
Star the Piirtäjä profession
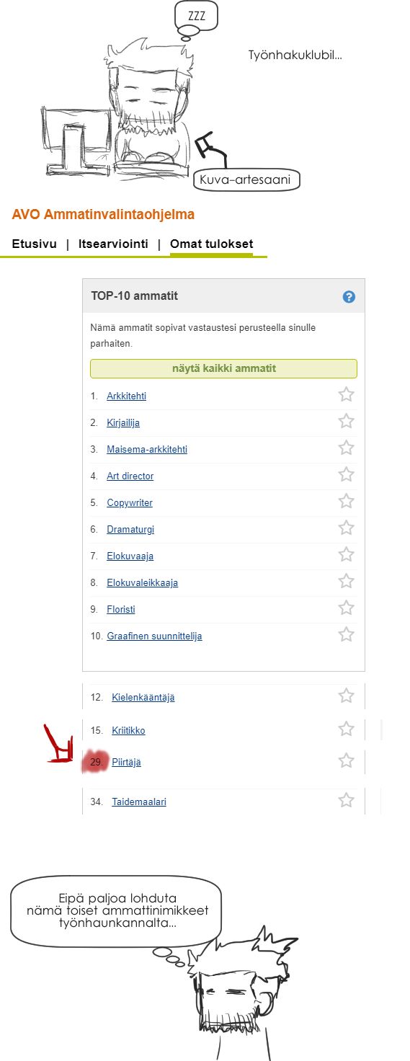point(347,760)
